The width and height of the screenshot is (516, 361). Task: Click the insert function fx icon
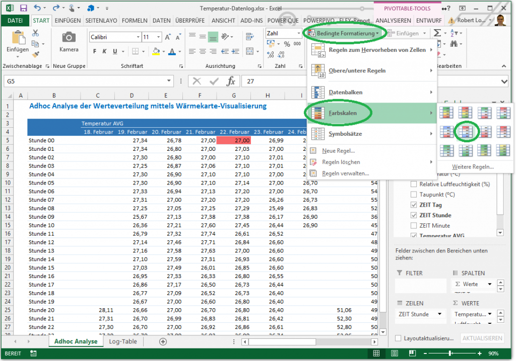231,81
